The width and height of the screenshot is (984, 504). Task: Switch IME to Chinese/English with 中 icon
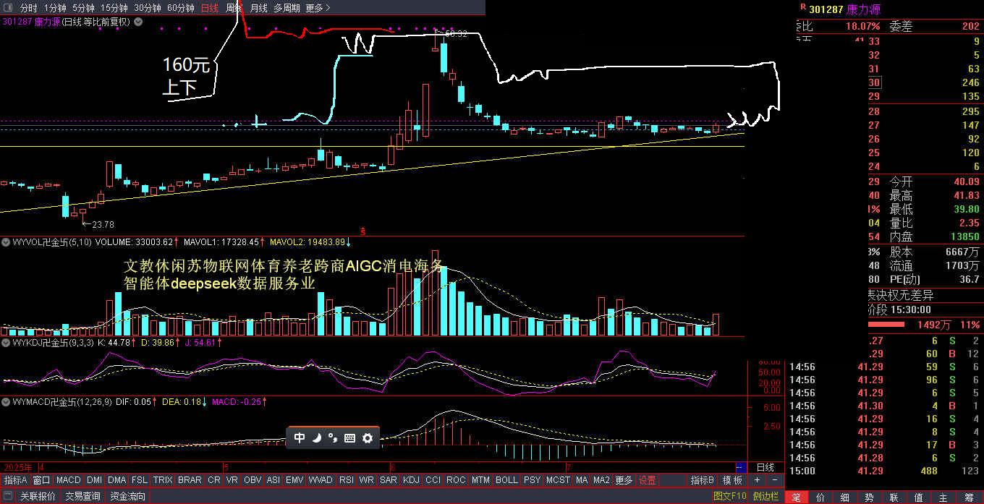[x=300, y=437]
